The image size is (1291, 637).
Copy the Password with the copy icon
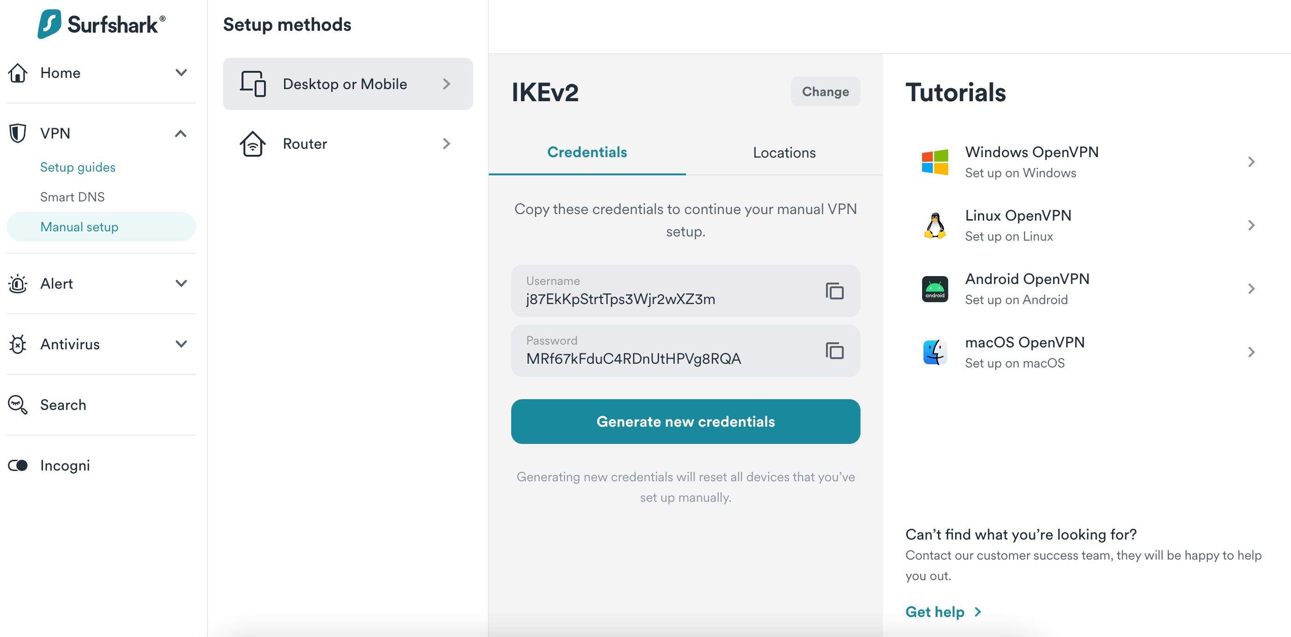pyautogui.click(x=833, y=350)
